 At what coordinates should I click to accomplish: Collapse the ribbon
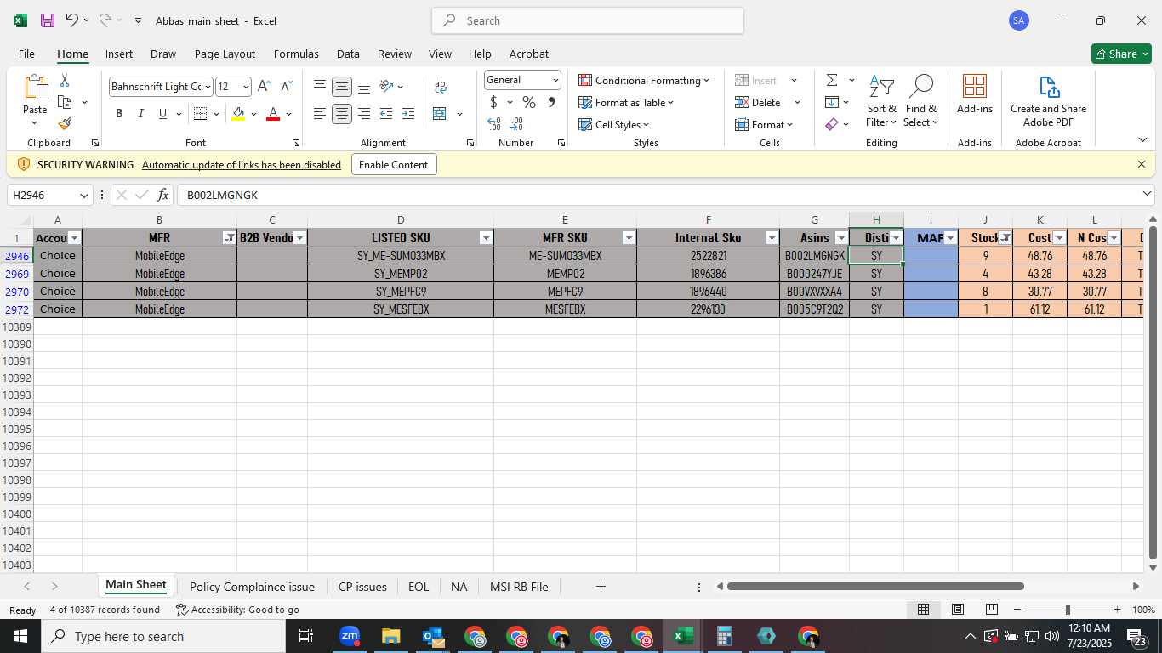(x=1142, y=140)
